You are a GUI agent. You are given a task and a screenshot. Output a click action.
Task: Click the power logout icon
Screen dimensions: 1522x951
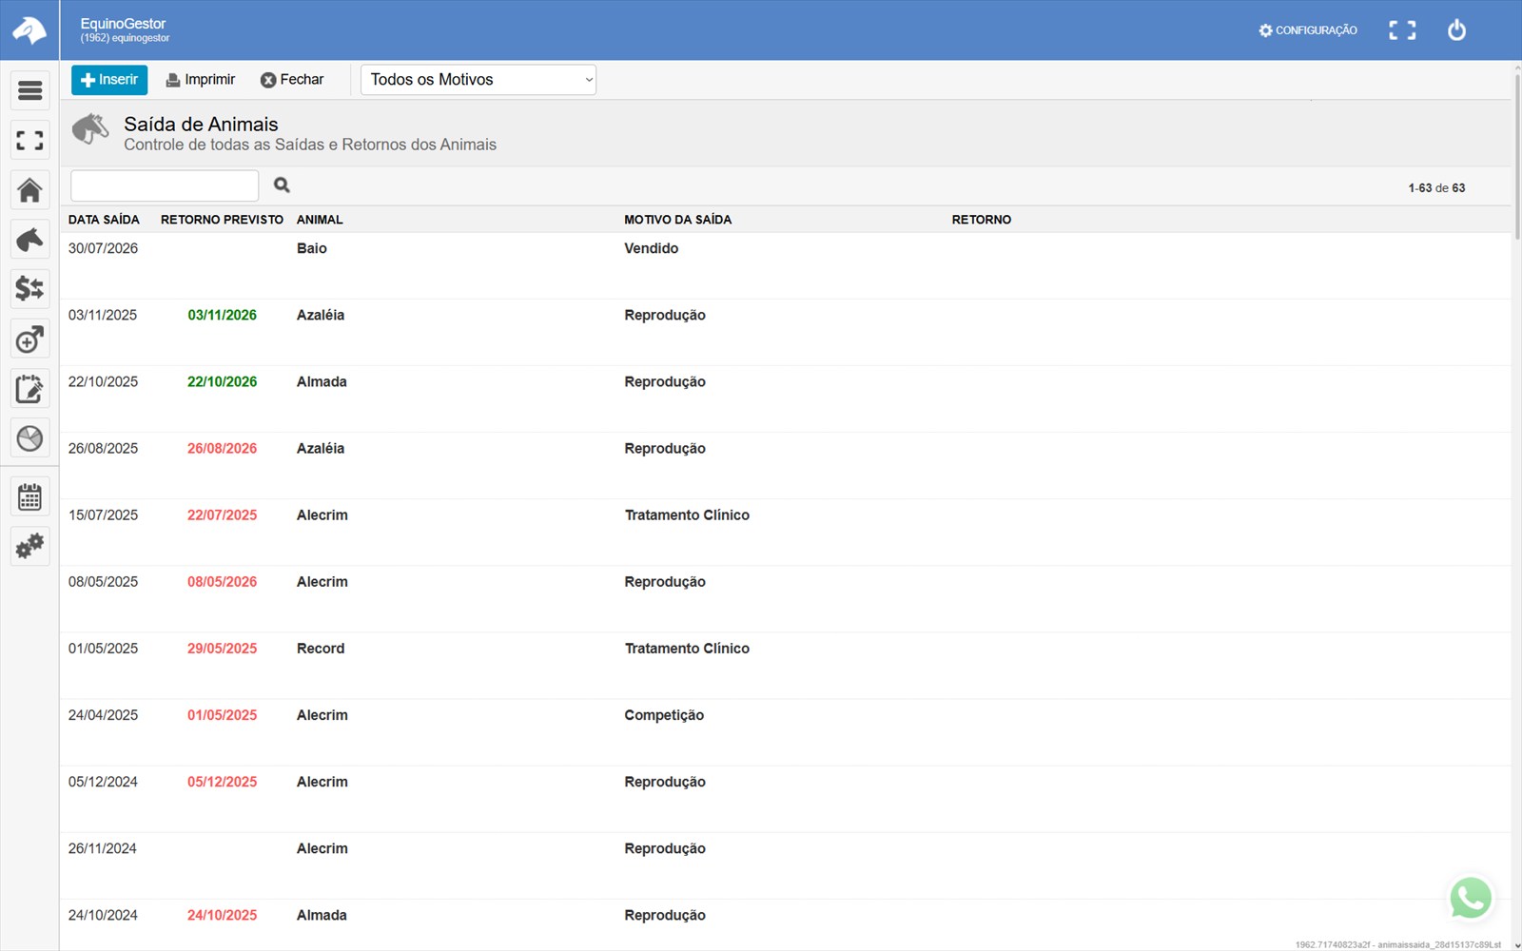coord(1456,30)
